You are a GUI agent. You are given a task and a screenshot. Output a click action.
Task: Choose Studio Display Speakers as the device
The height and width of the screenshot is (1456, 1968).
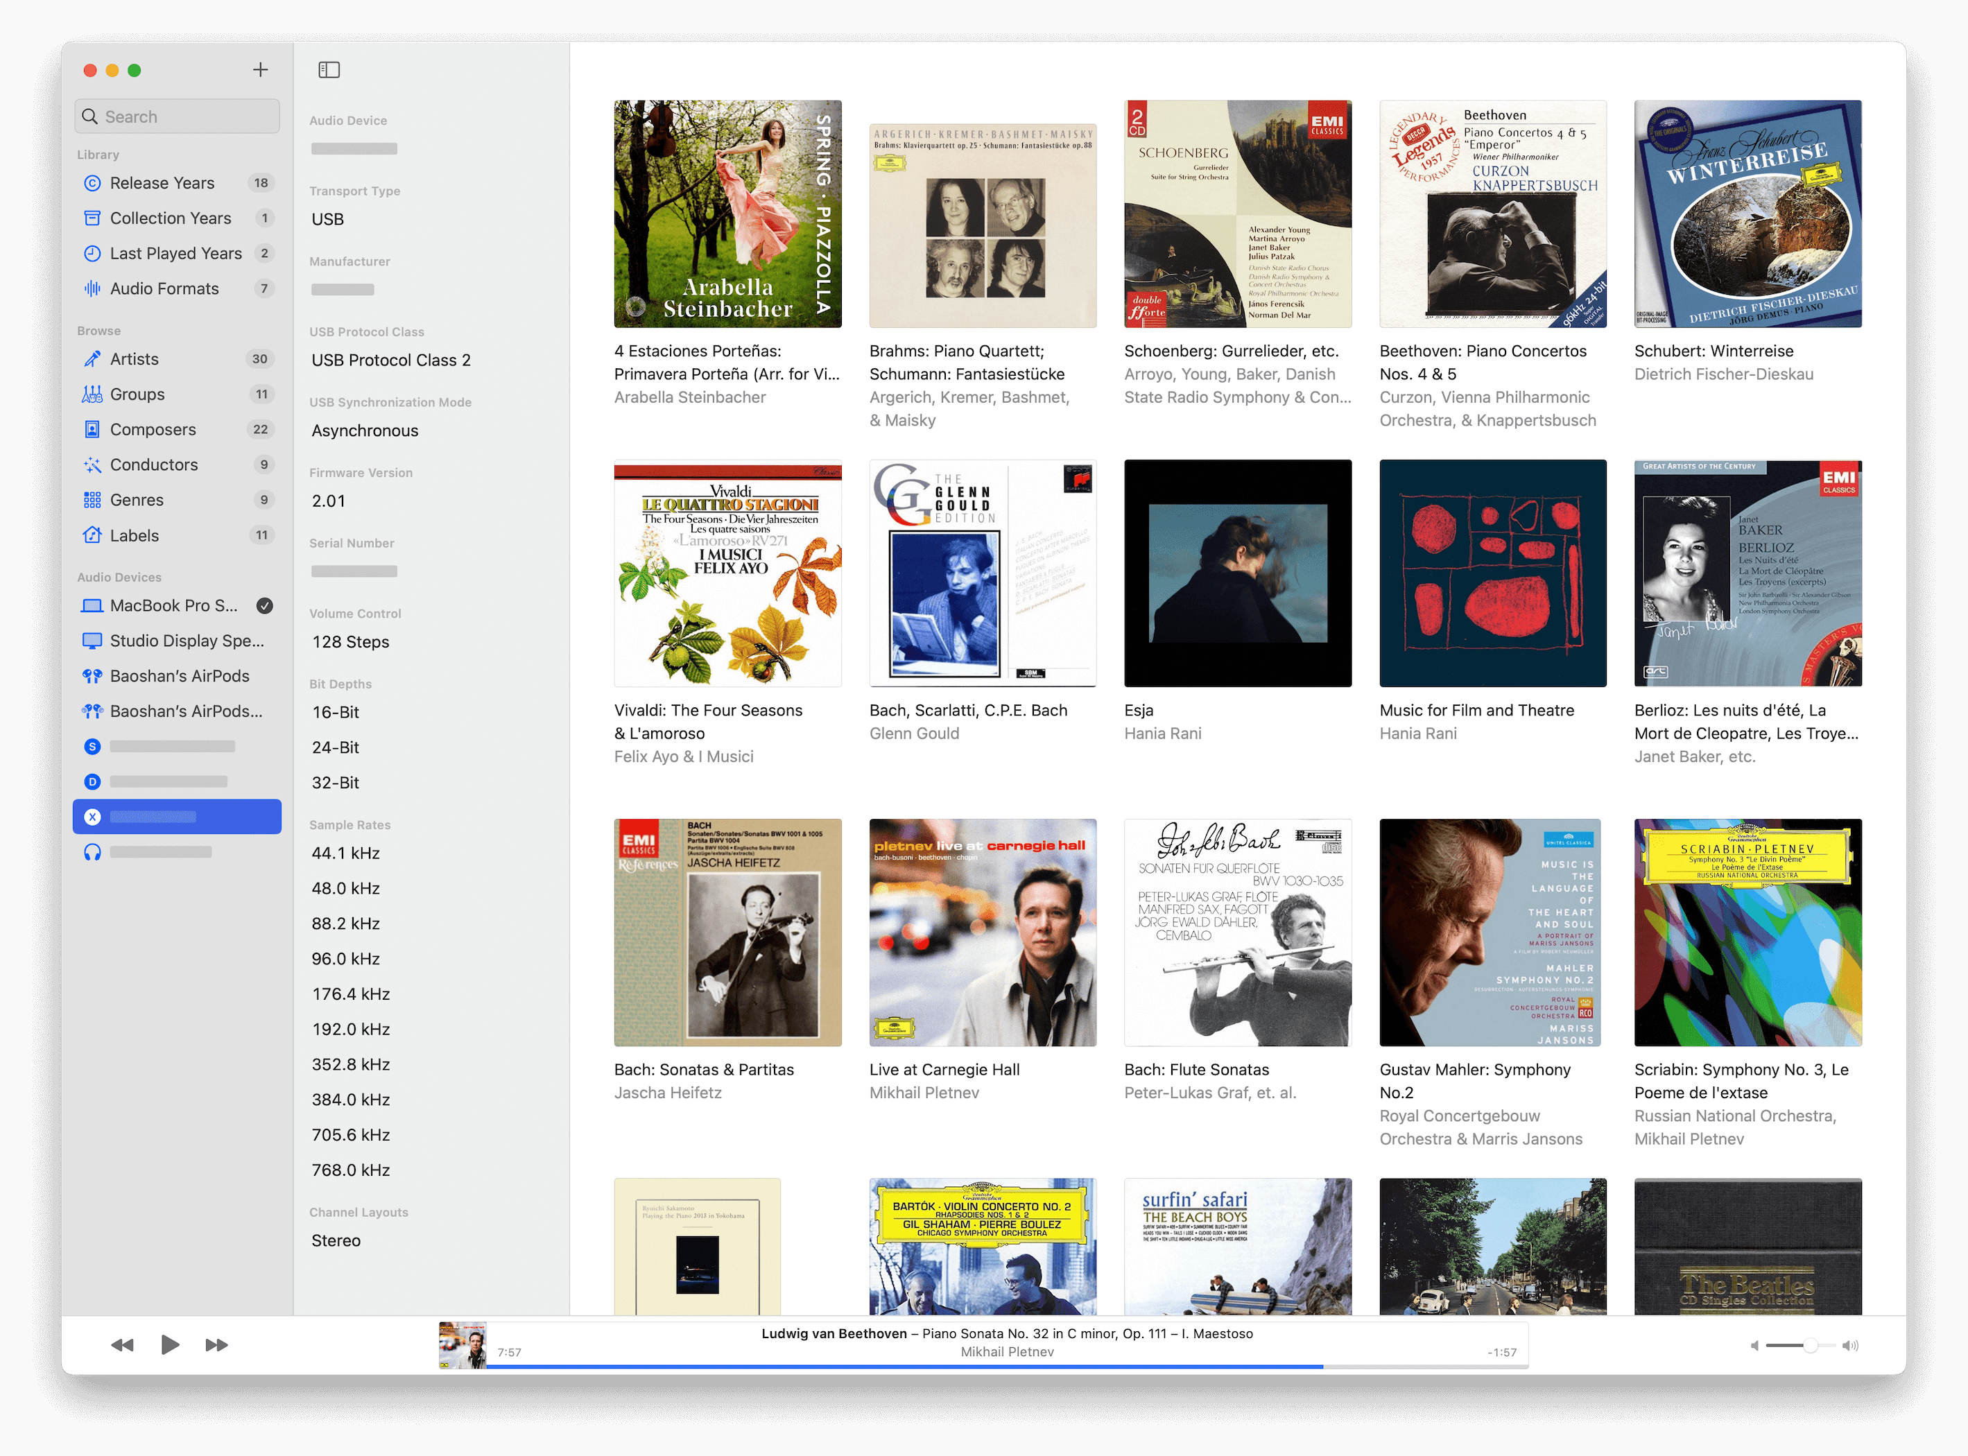pyautogui.click(x=186, y=641)
